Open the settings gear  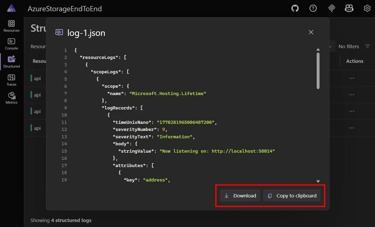367,8
